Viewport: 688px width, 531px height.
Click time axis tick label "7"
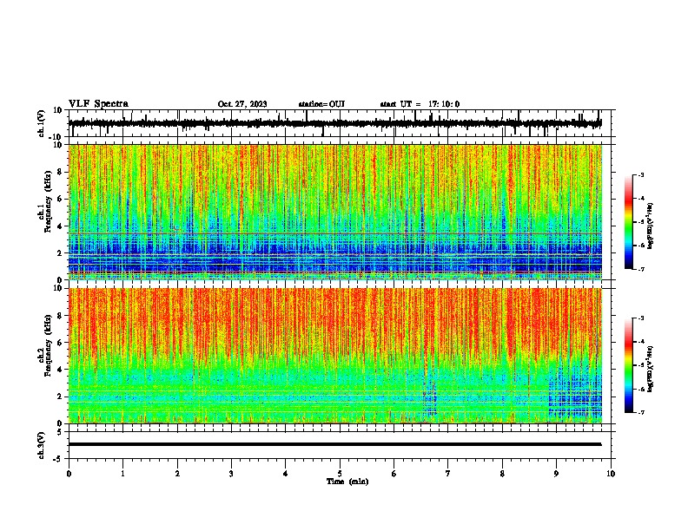[x=448, y=473]
